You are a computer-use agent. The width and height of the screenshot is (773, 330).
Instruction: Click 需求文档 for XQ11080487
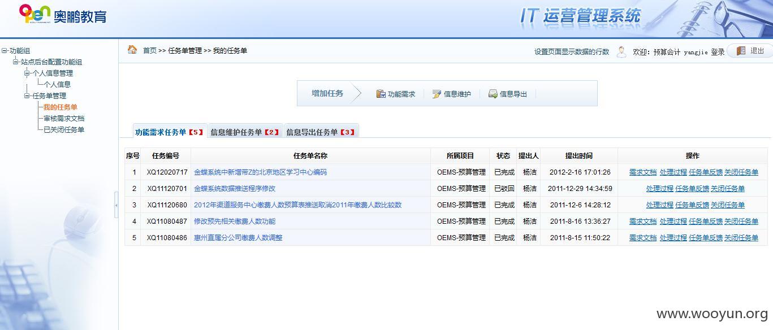click(x=643, y=222)
